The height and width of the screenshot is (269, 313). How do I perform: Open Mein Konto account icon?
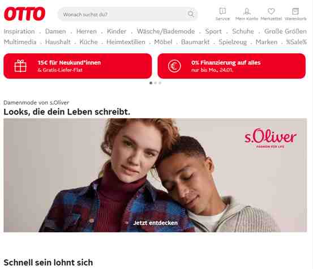[x=247, y=11]
